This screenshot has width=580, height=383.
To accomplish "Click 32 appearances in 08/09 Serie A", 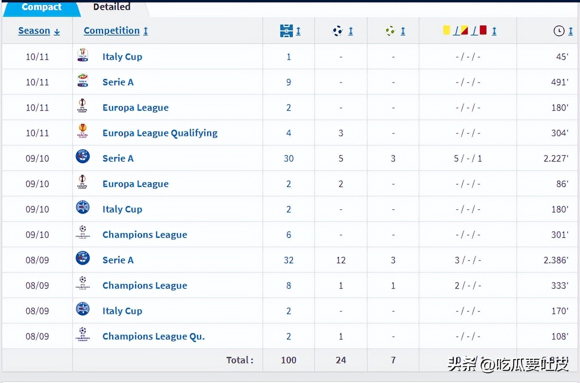I will (x=289, y=260).
